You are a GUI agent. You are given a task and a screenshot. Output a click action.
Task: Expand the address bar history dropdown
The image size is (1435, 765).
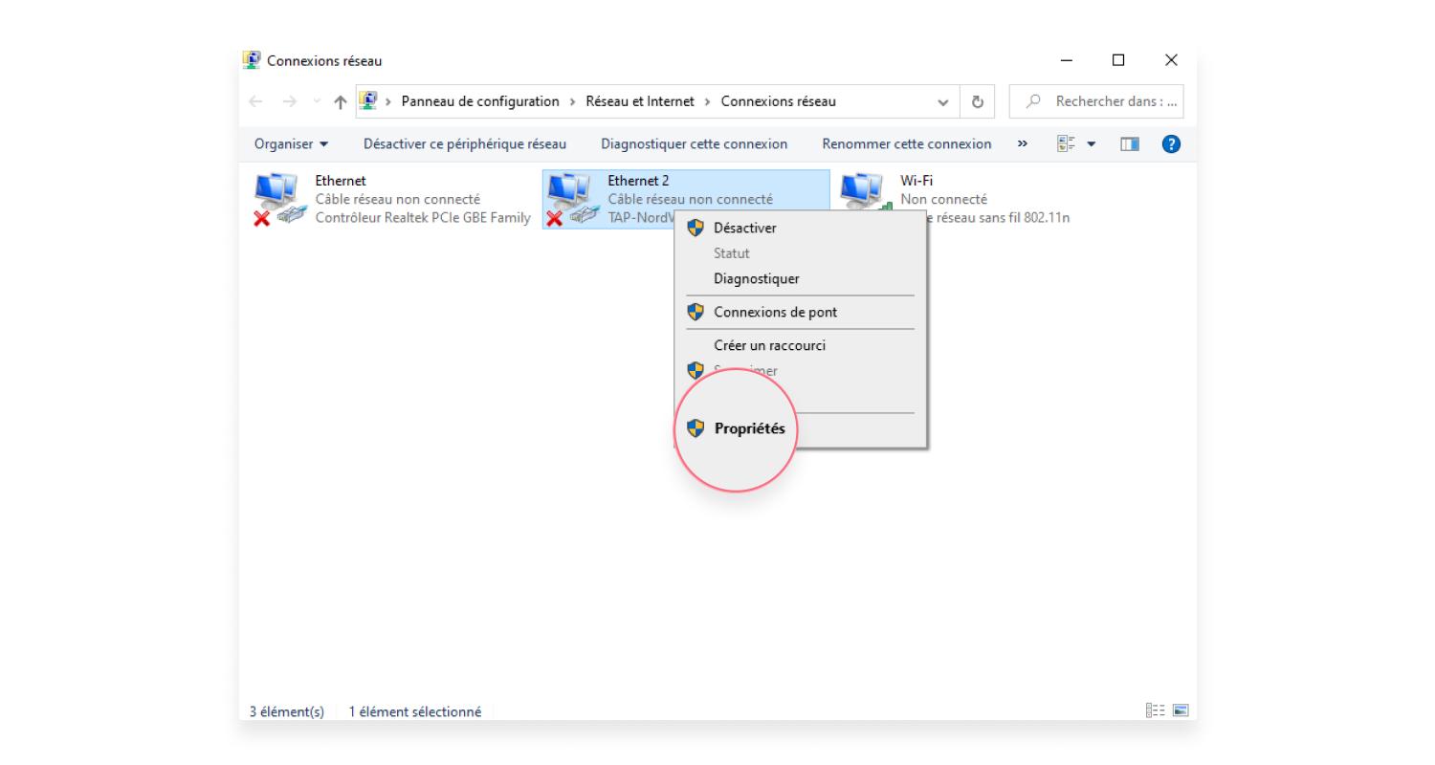(944, 101)
